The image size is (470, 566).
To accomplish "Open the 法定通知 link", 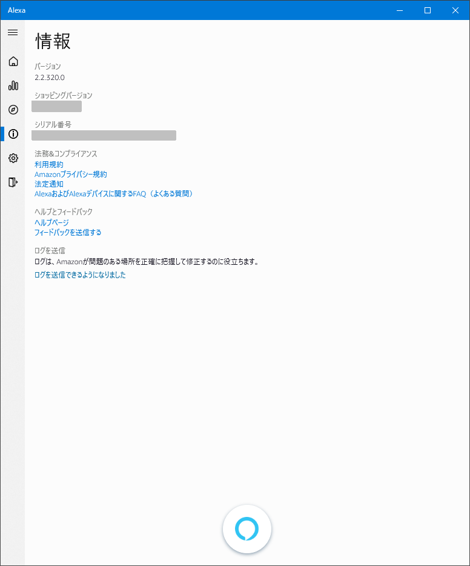I will coord(48,184).
